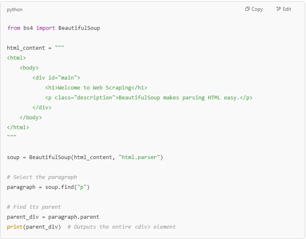Click the closing </html> tag line

click(x=18, y=128)
